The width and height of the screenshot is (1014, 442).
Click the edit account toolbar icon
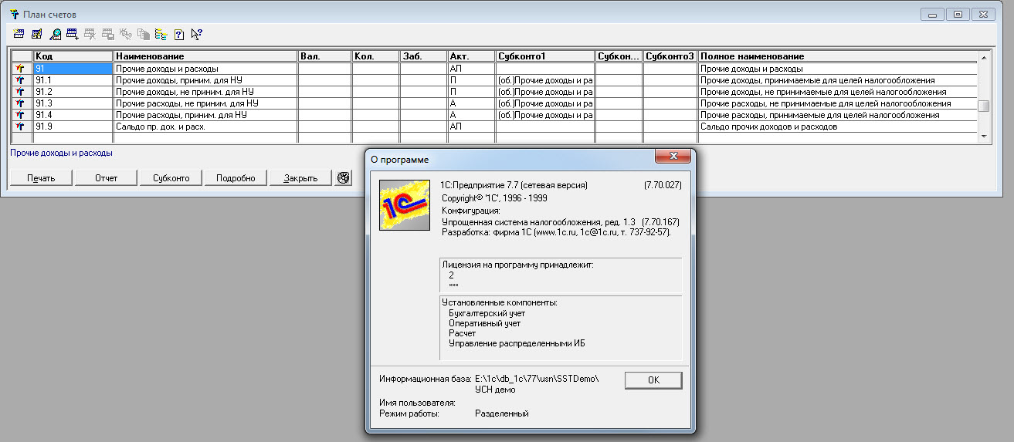click(x=36, y=34)
